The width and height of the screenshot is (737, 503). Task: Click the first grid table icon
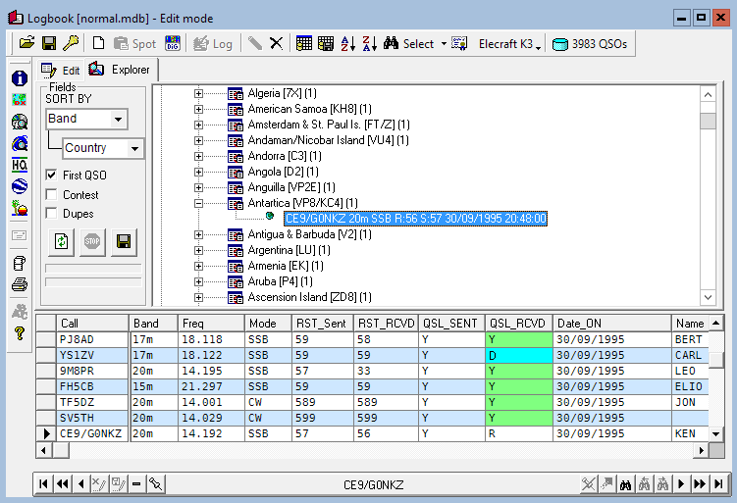[x=304, y=44]
